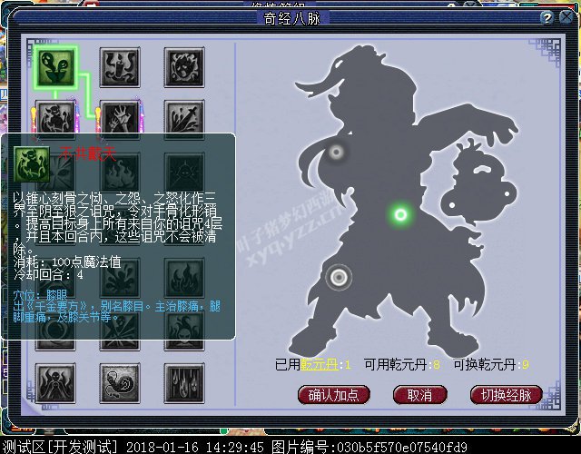Click the 冷却回合: 4 line
This screenshot has width=581, height=454.
click(x=48, y=275)
